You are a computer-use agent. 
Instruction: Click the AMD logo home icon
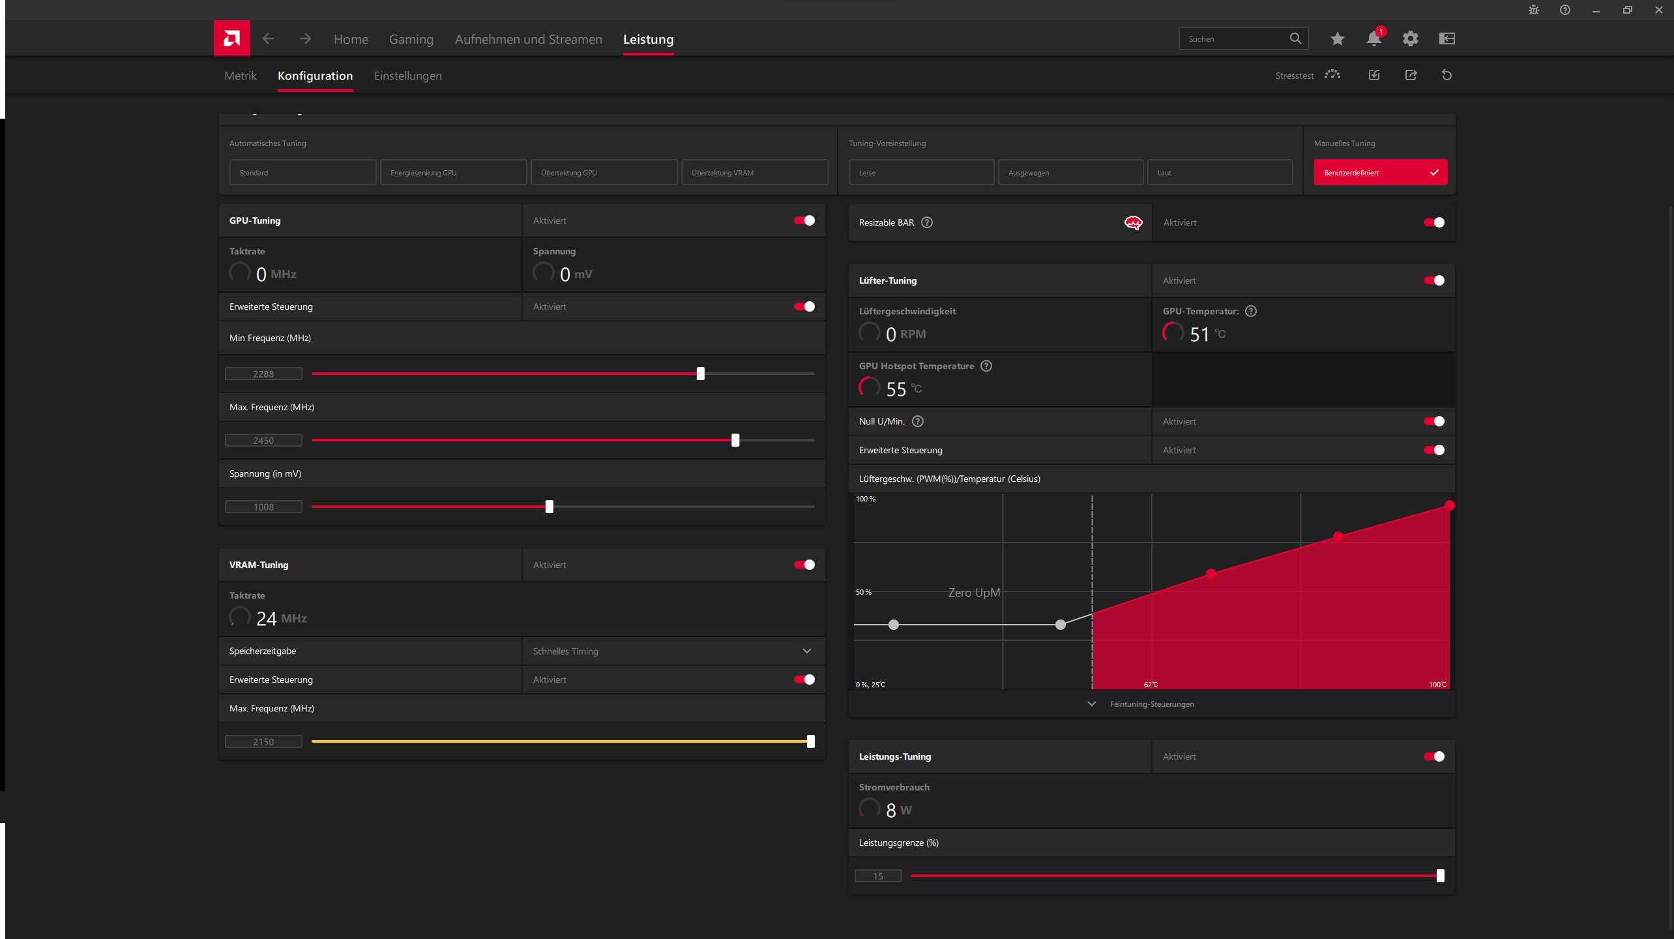click(x=231, y=38)
